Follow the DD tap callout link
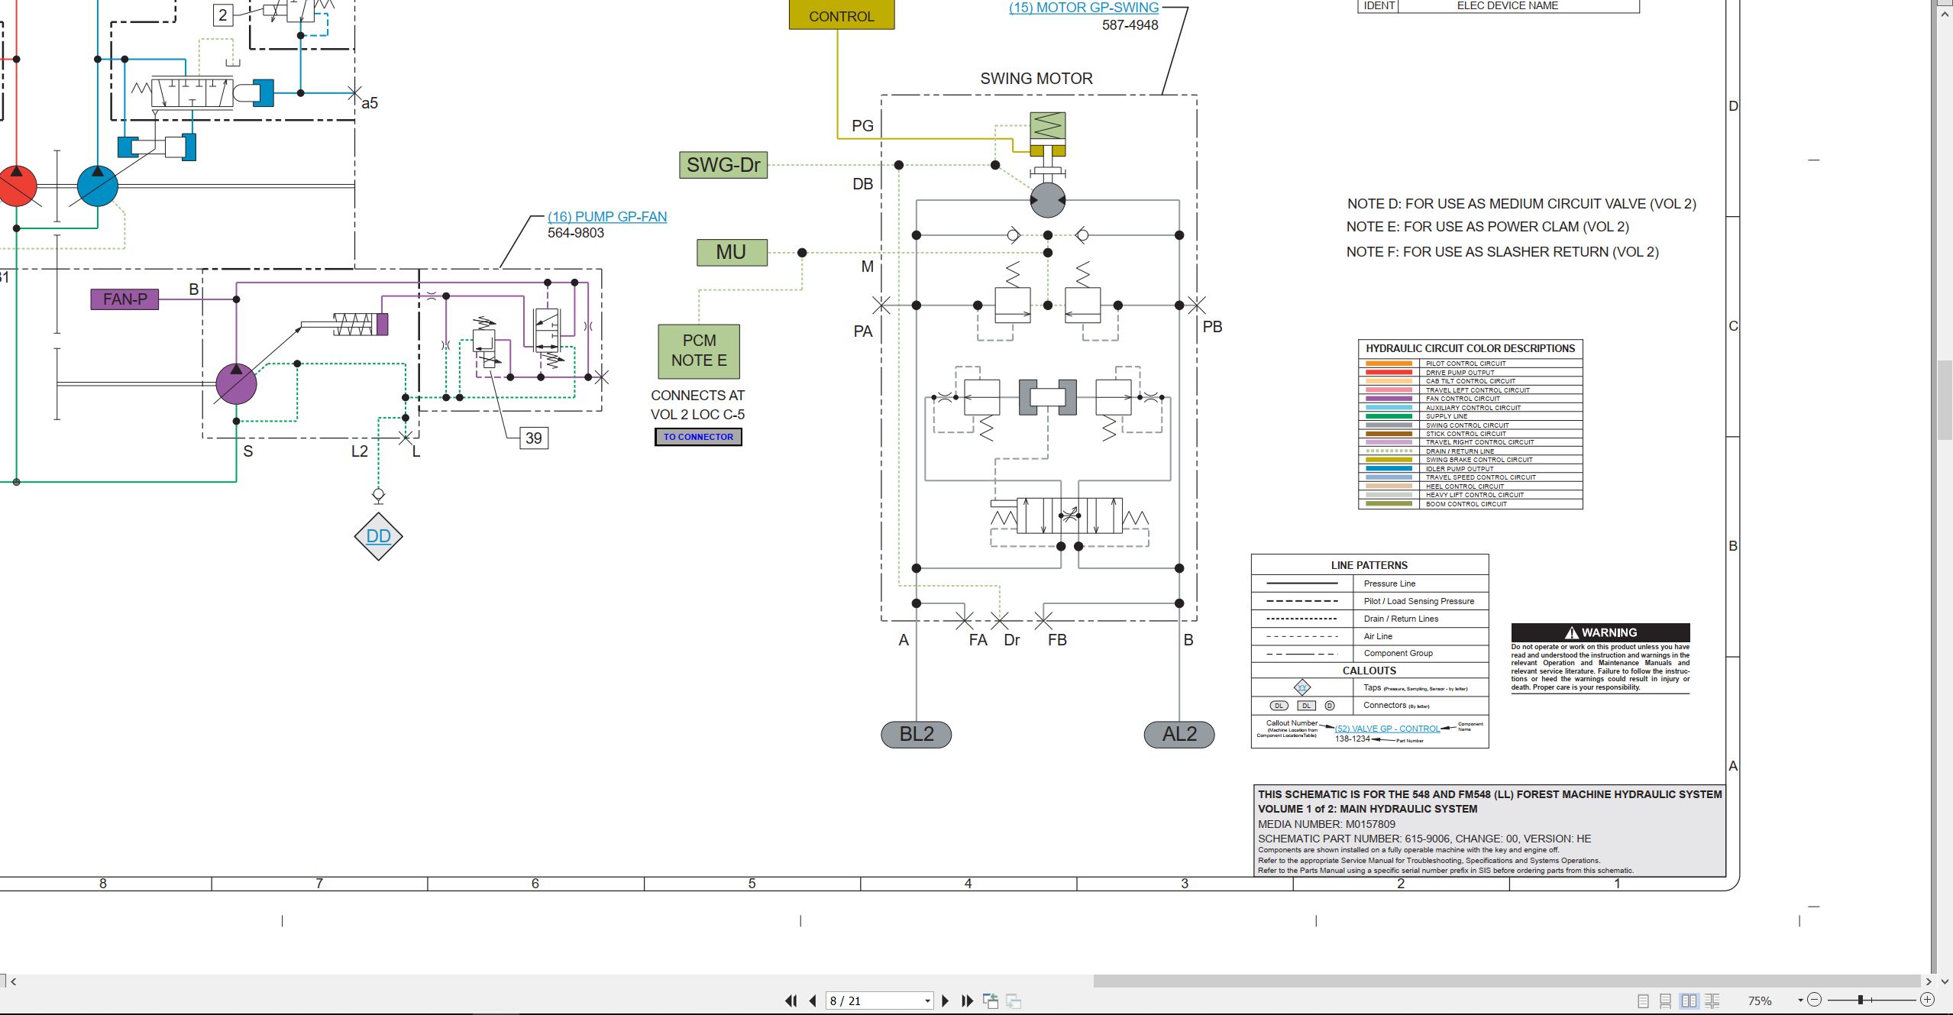The image size is (1953, 1015). [x=378, y=536]
